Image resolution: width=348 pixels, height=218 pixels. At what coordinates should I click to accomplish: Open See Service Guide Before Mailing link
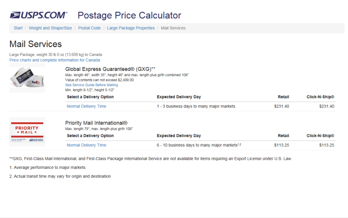pos(91,85)
